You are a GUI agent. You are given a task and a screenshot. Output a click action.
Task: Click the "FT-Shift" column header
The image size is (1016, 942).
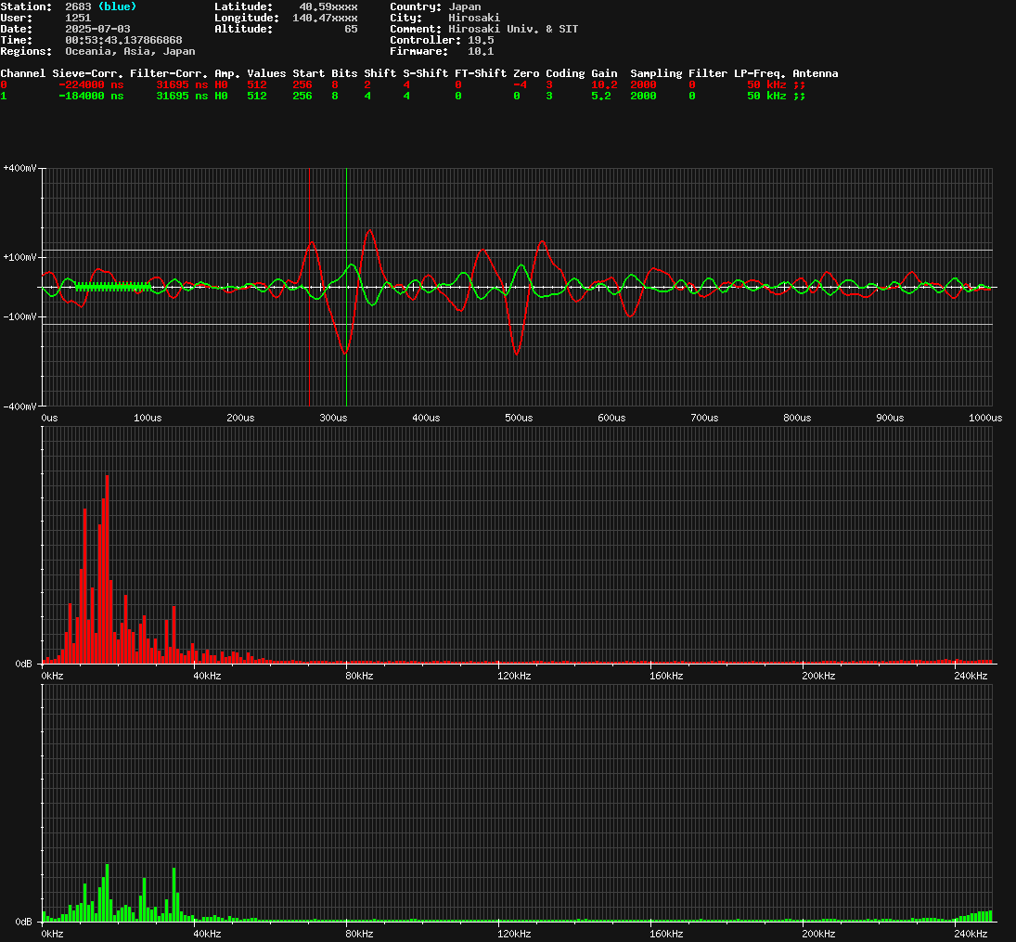pos(481,73)
